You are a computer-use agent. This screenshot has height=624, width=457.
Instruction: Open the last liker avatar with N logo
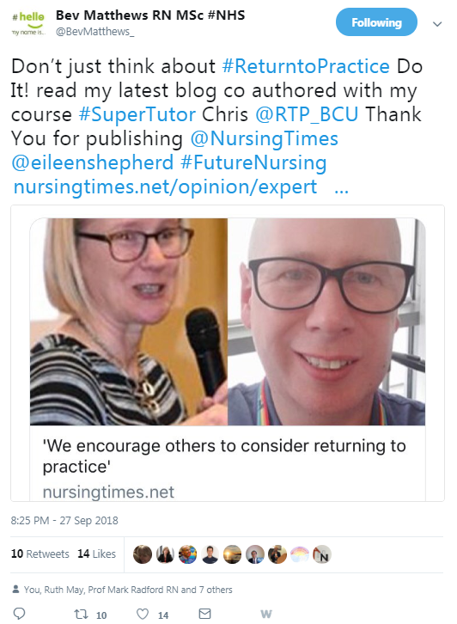tap(322, 554)
